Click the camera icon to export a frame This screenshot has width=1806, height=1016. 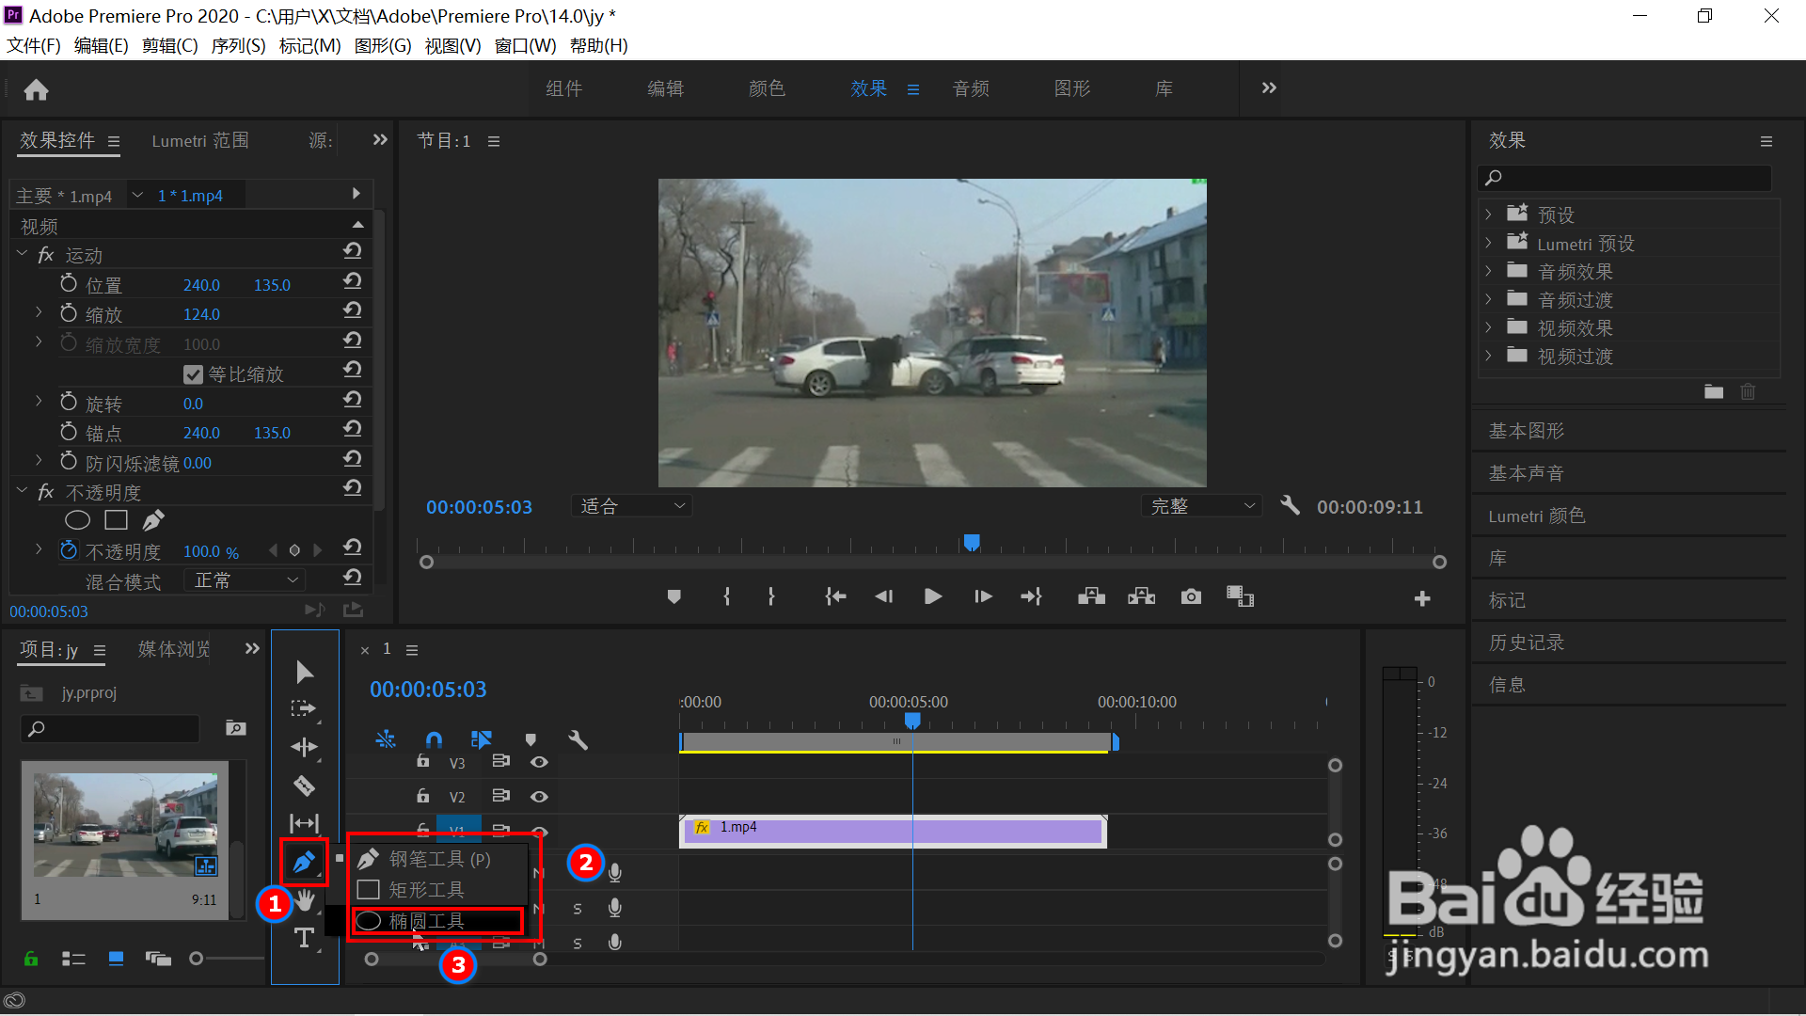1190,595
